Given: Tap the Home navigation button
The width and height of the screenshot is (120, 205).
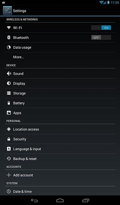Looking at the screenshot, I should [x=60, y=200].
